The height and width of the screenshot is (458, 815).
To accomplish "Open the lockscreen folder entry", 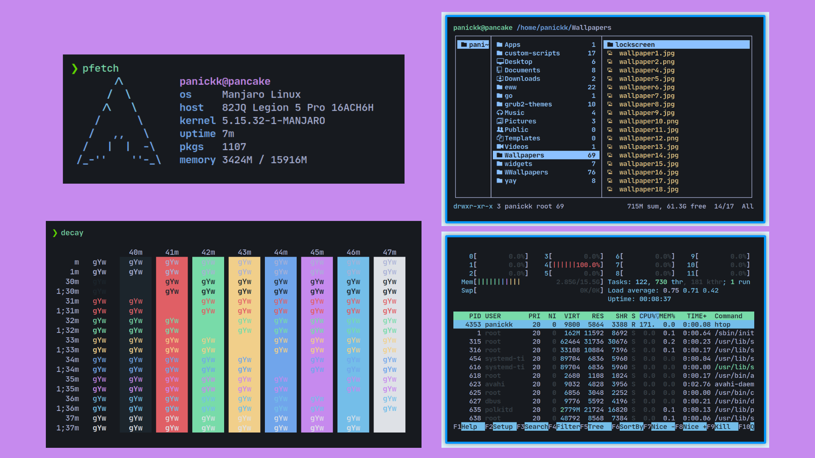I will coord(635,45).
